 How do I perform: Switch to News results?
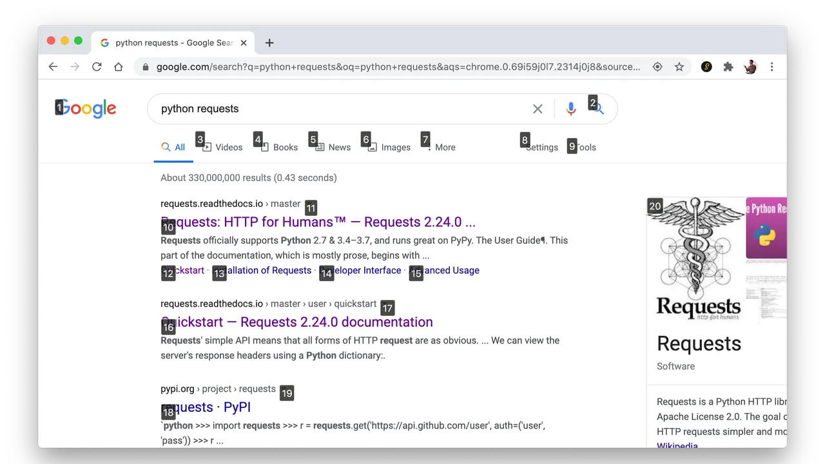pyautogui.click(x=333, y=147)
